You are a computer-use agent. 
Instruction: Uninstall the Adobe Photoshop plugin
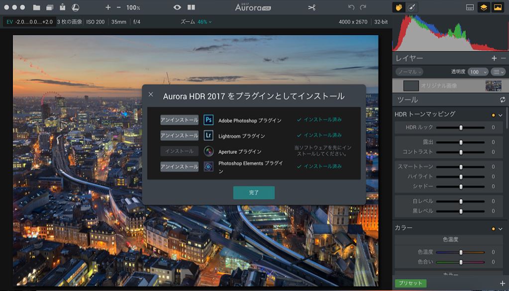(x=179, y=120)
